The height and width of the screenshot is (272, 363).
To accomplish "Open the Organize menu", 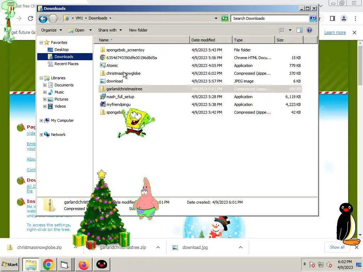I will coord(51,30).
